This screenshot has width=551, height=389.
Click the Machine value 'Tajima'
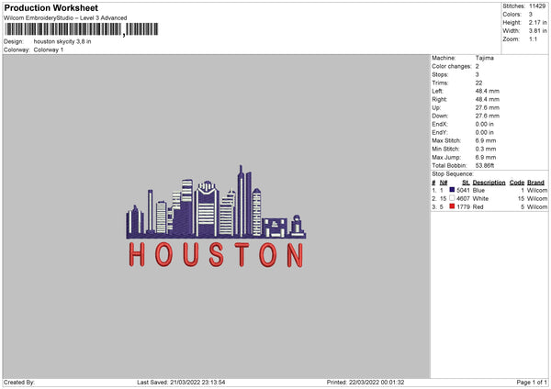(485, 58)
